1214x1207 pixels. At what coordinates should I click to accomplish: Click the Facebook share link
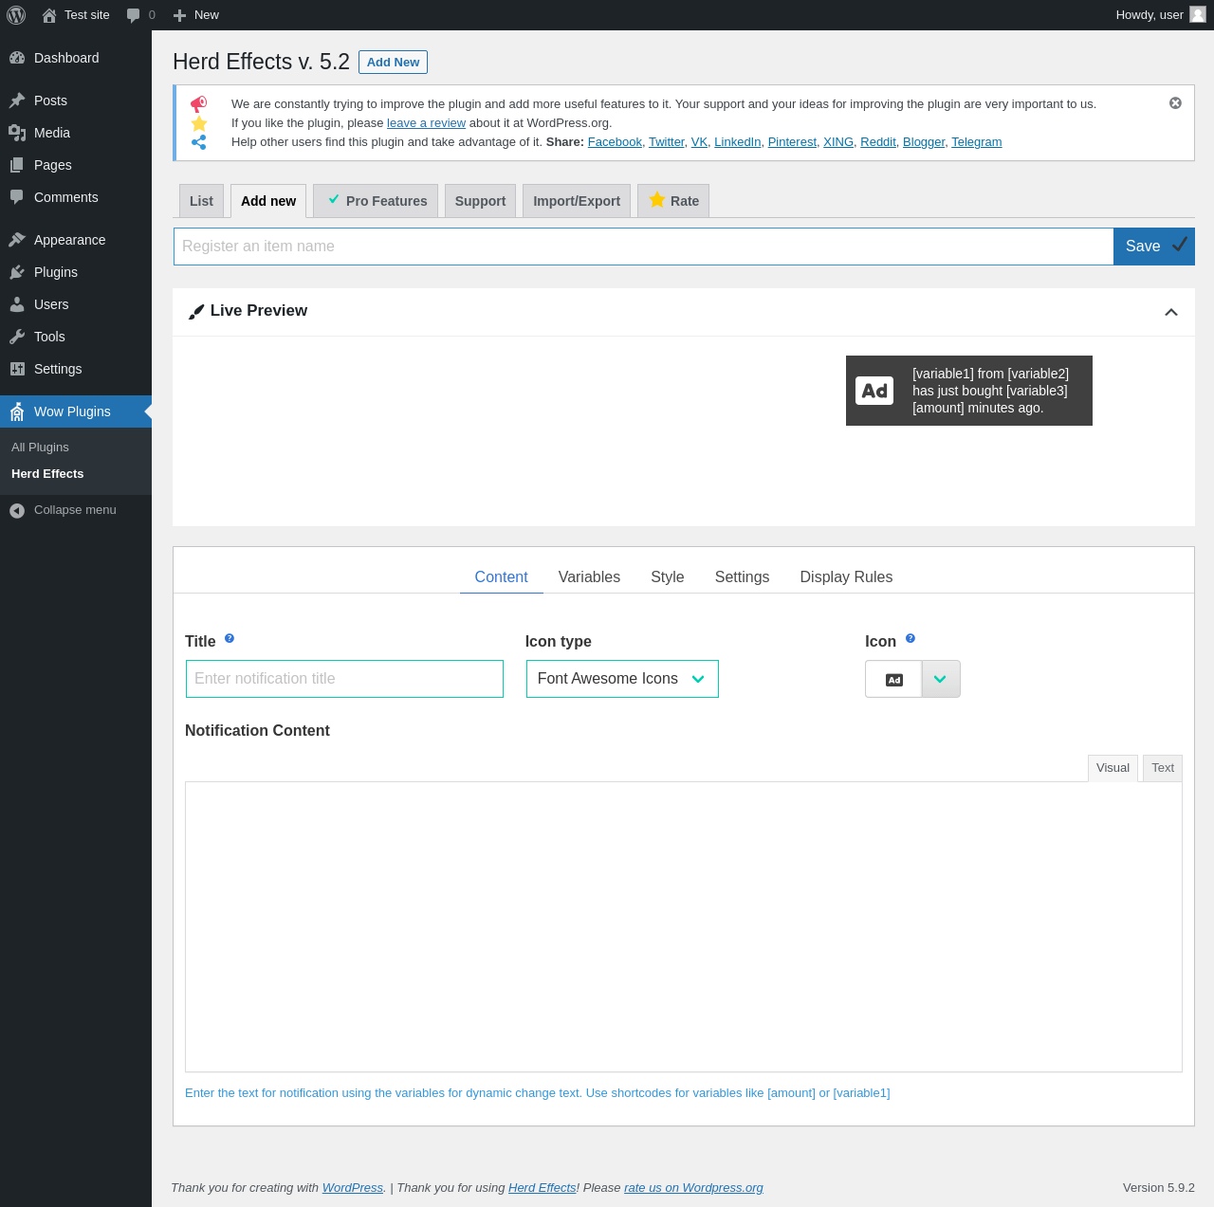615,142
